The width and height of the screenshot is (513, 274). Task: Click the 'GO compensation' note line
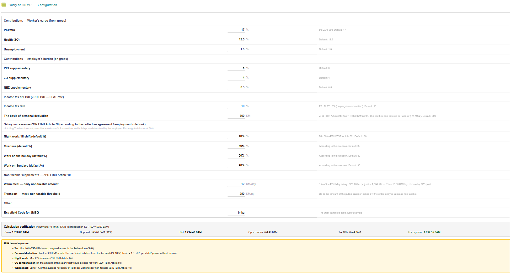point(68,263)
